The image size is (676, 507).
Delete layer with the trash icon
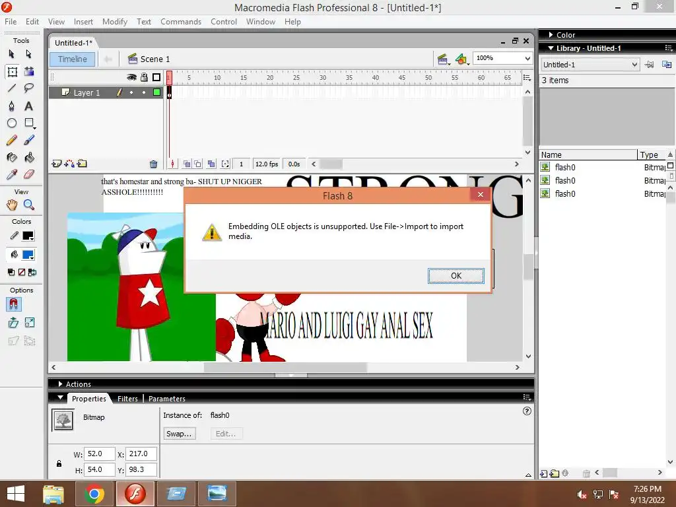153,164
